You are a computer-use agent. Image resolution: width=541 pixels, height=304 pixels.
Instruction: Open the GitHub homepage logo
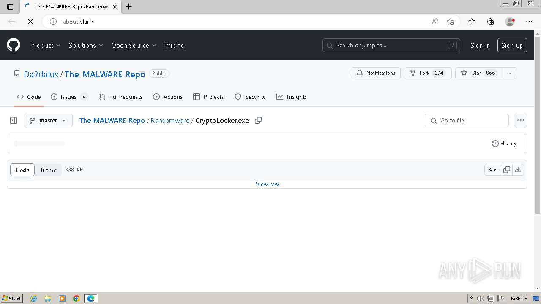pyautogui.click(x=14, y=45)
